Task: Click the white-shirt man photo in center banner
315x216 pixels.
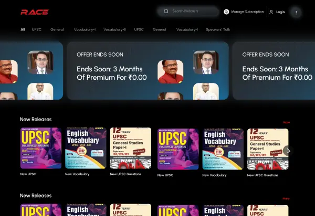Action: [x=206, y=91]
